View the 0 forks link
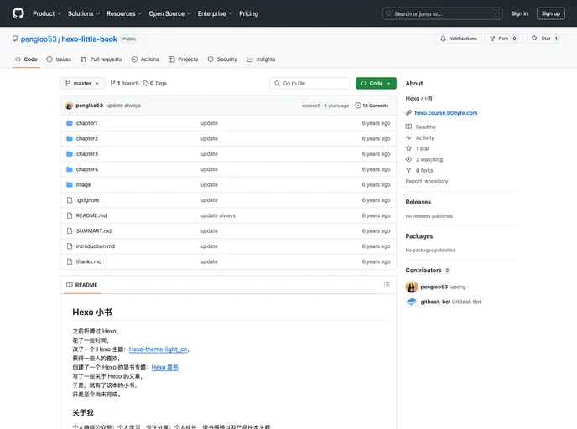Viewport: 577px width, 429px height. (x=424, y=171)
